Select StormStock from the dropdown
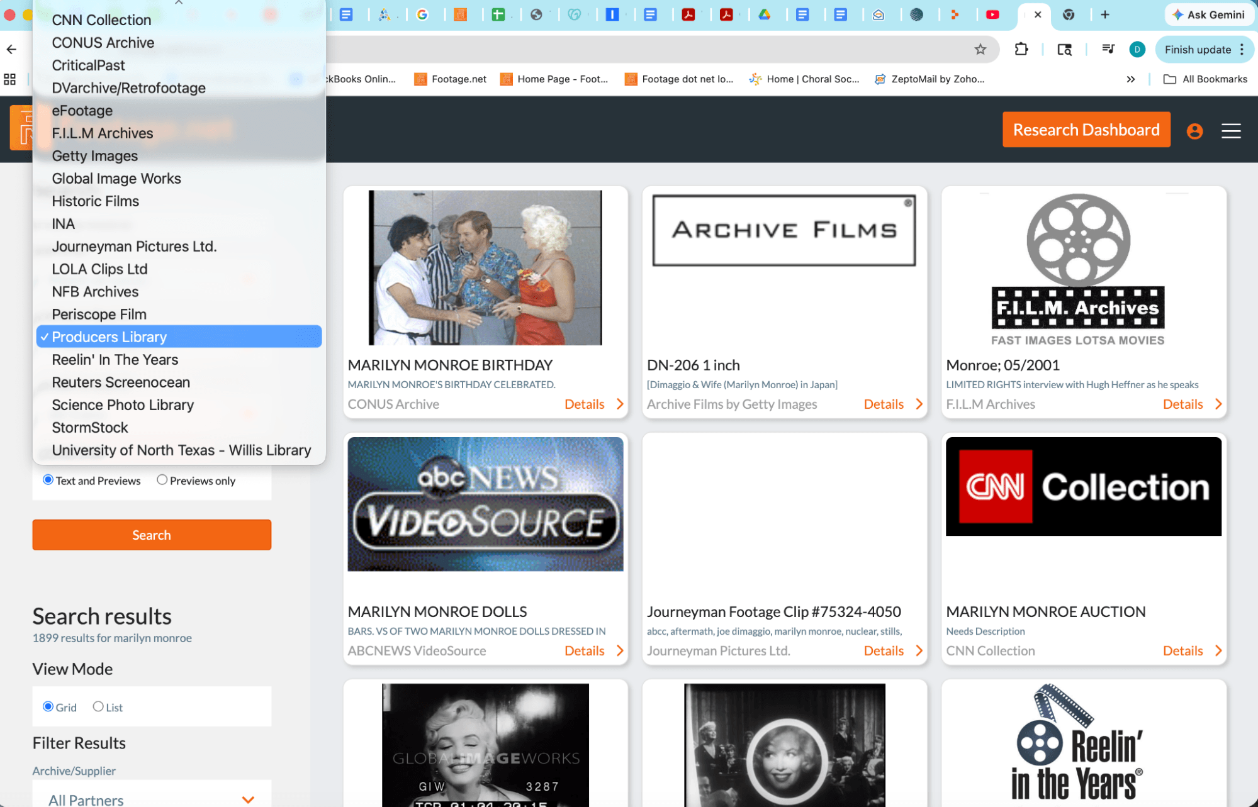Screen dimensions: 1258x807 [x=179, y=428]
